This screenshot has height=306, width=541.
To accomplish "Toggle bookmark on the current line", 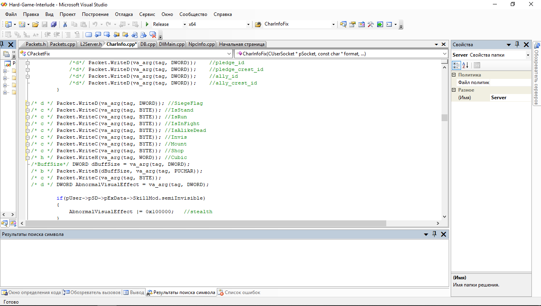I will tap(89, 35).
